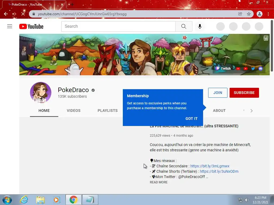This screenshot has height=205, width=274.
Task: Click the channel banner image
Action: [144, 54]
